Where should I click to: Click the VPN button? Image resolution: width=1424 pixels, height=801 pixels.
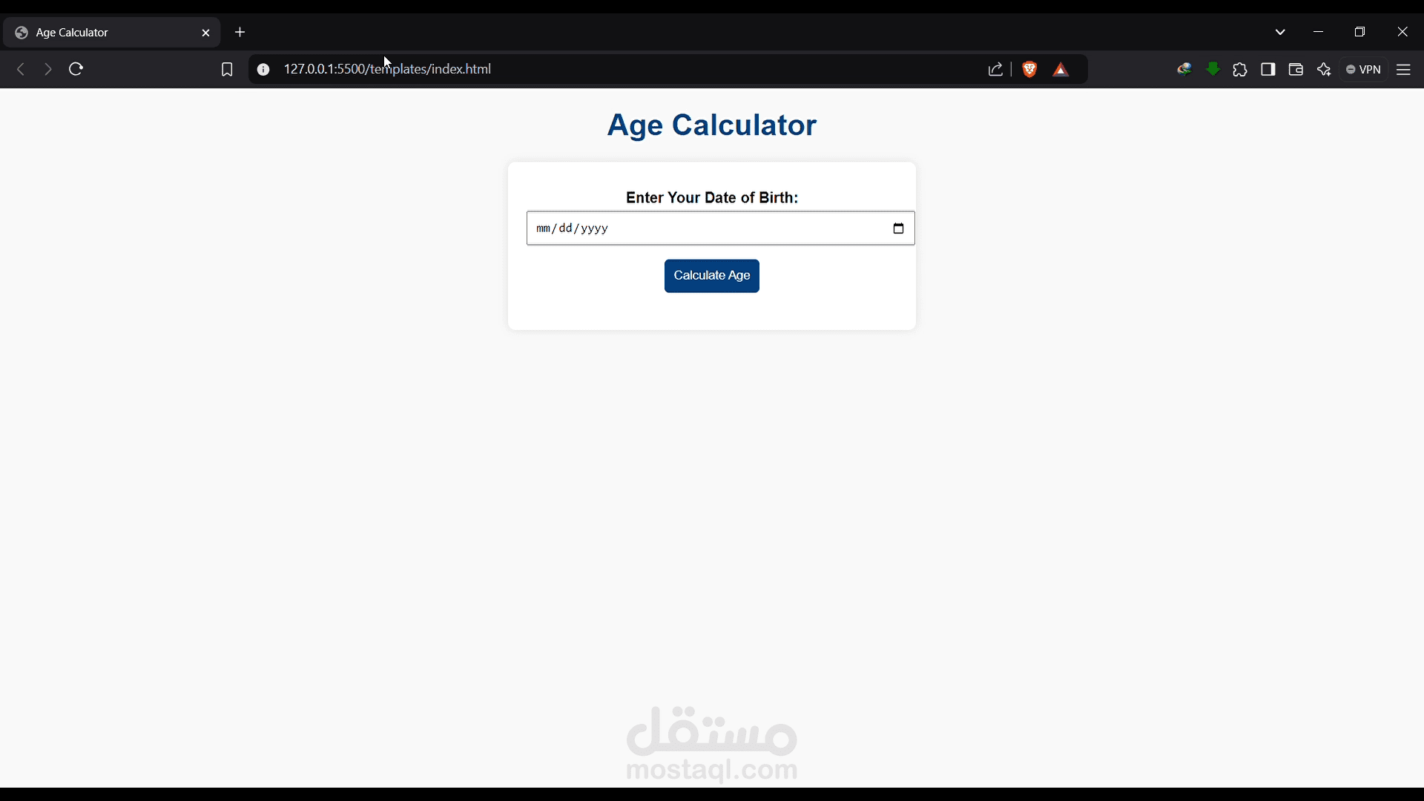coord(1364,69)
